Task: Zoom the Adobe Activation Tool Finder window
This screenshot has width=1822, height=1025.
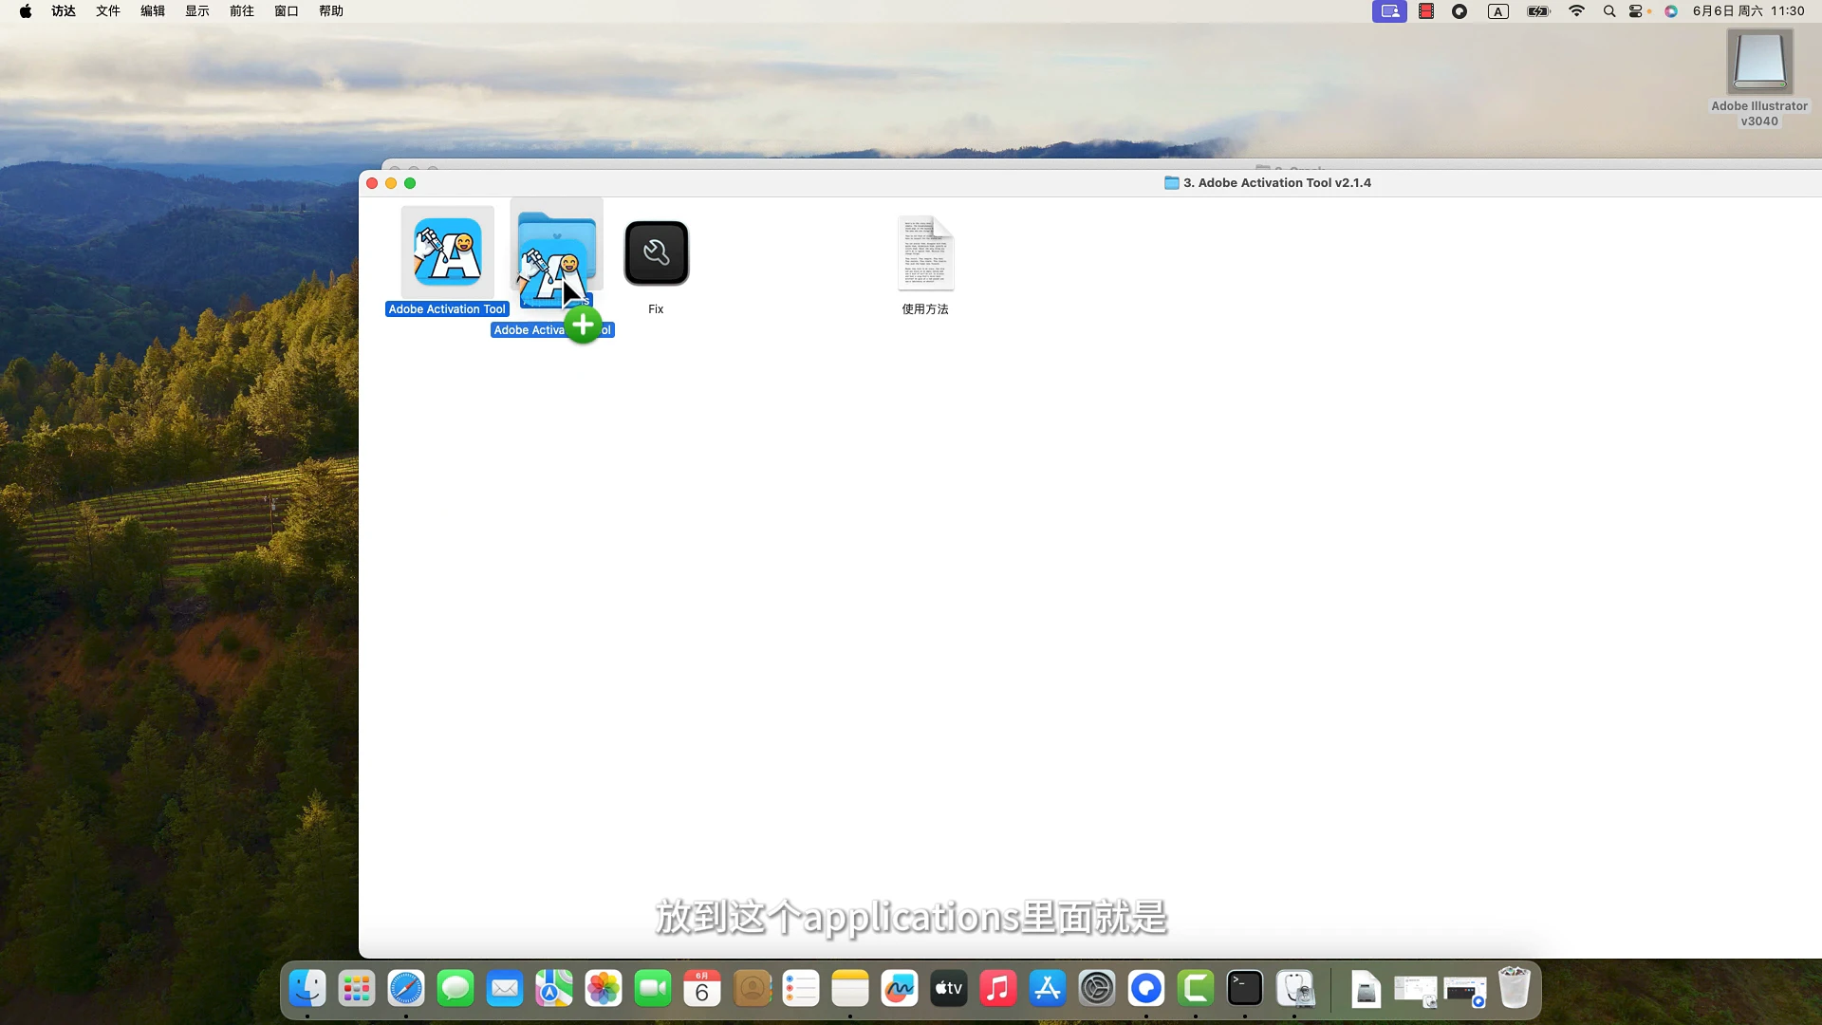Action: [x=410, y=183]
